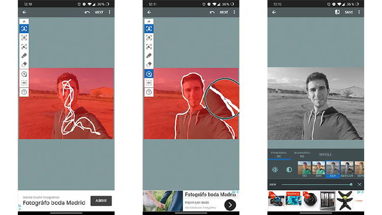Select the eraser tool in left phone toolbar
The width and height of the screenshot is (382, 215).
coord(24,64)
